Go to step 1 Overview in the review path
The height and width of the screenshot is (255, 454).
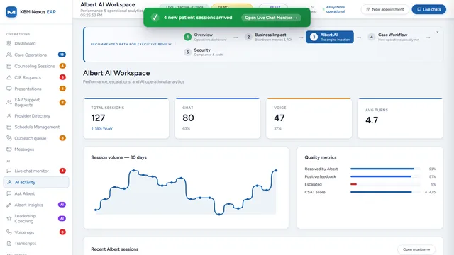tap(205, 37)
